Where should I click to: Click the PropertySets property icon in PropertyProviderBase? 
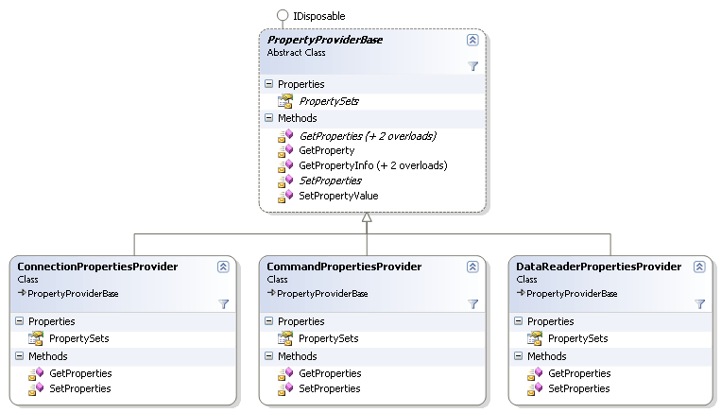click(x=285, y=101)
